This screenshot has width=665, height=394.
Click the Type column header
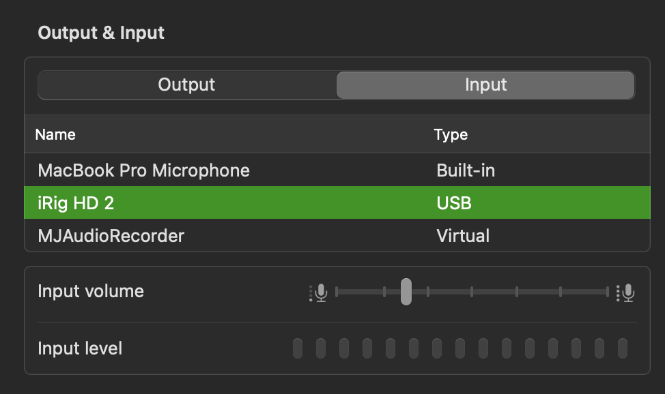point(451,135)
